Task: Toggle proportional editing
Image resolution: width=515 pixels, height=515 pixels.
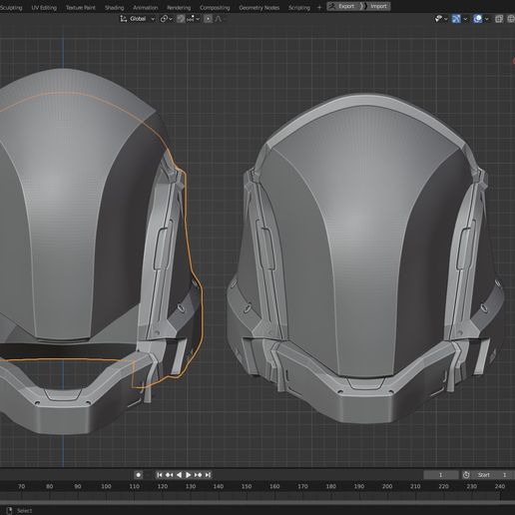Action: pyautogui.click(x=208, y=19)
